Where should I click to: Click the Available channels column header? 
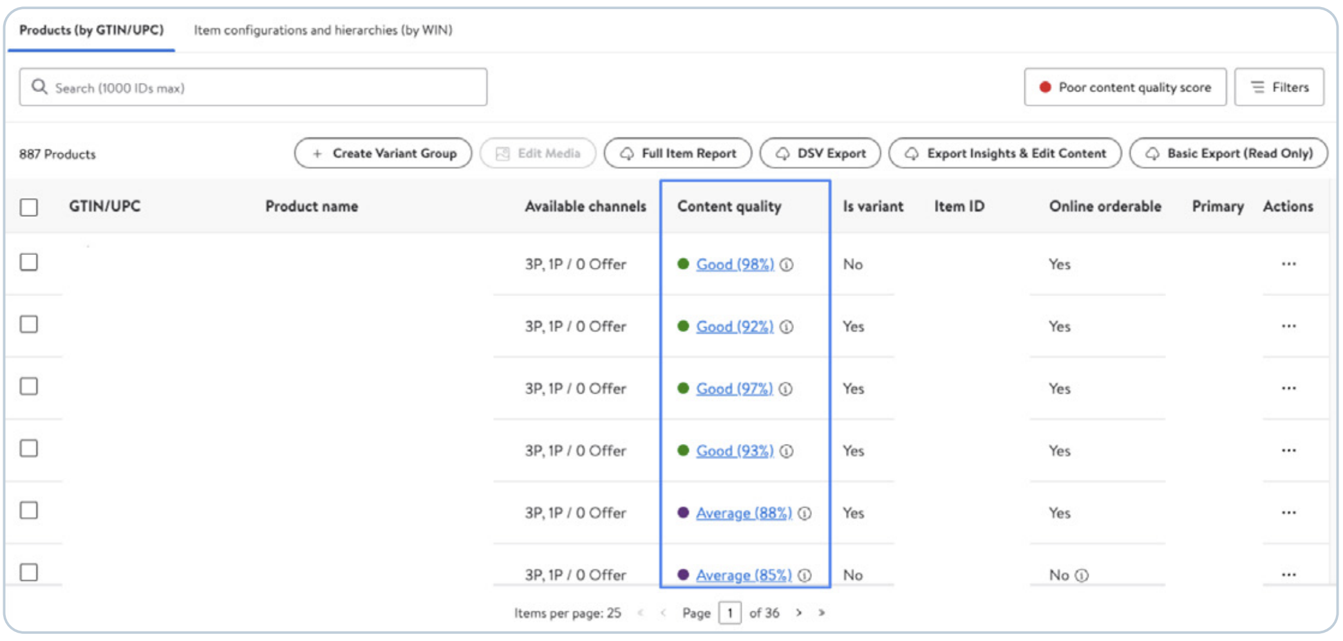[x=585, y=207]
